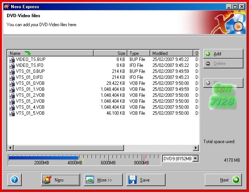Select the VTS_01_1.VOB file name
The image size is (249, 192).
(x=30, y=89)
